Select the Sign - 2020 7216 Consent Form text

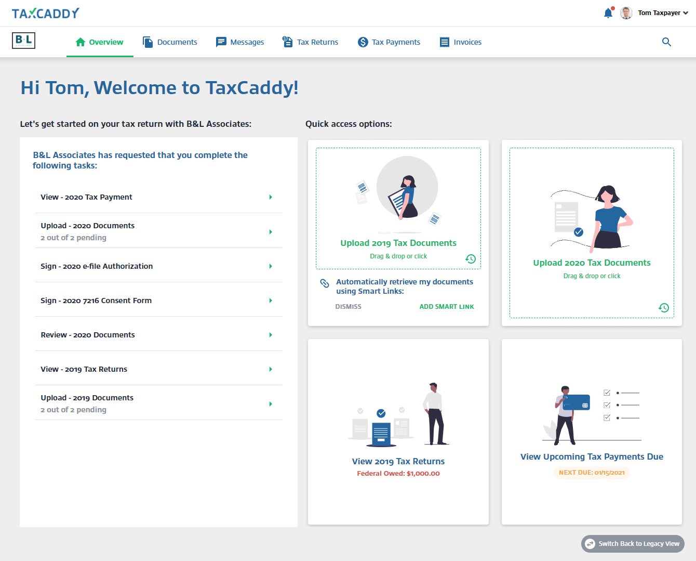point(96,301)
